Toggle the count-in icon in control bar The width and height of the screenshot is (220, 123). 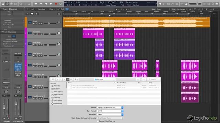(182, 4)
